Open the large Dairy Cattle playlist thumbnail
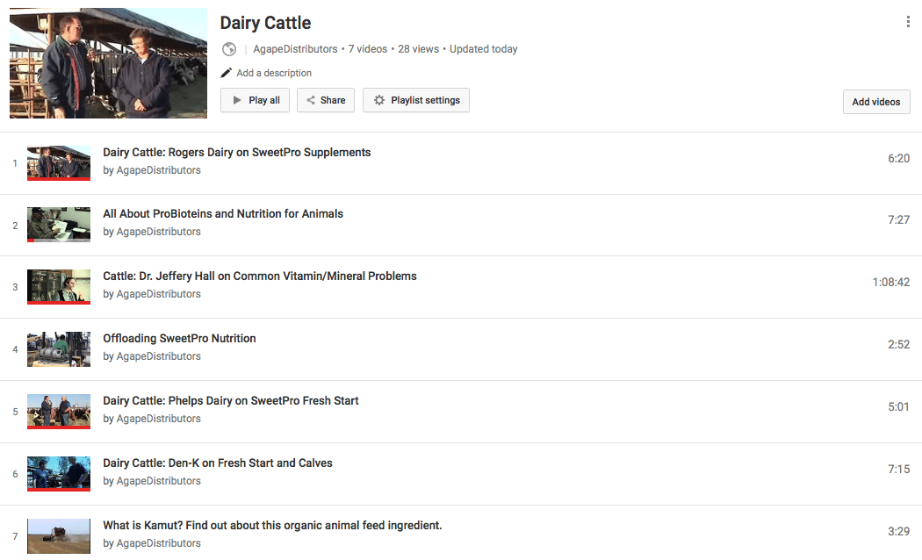 (x=108, y=63)
